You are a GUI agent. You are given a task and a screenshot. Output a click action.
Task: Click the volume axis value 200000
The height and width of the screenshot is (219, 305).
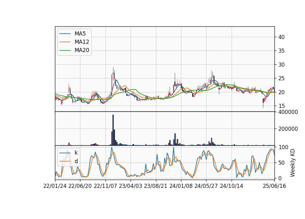click(288, 129)
